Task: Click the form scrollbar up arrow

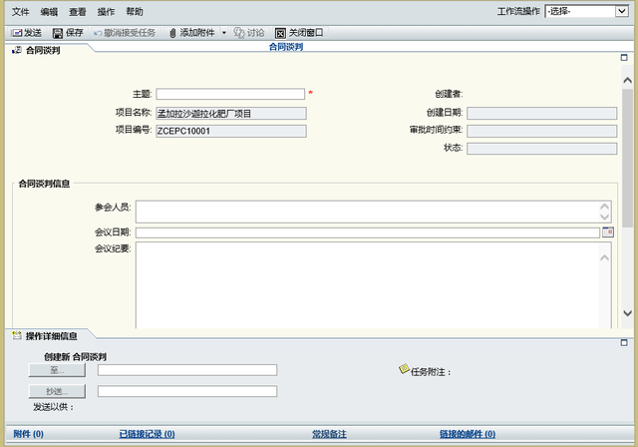Action: 627,80
